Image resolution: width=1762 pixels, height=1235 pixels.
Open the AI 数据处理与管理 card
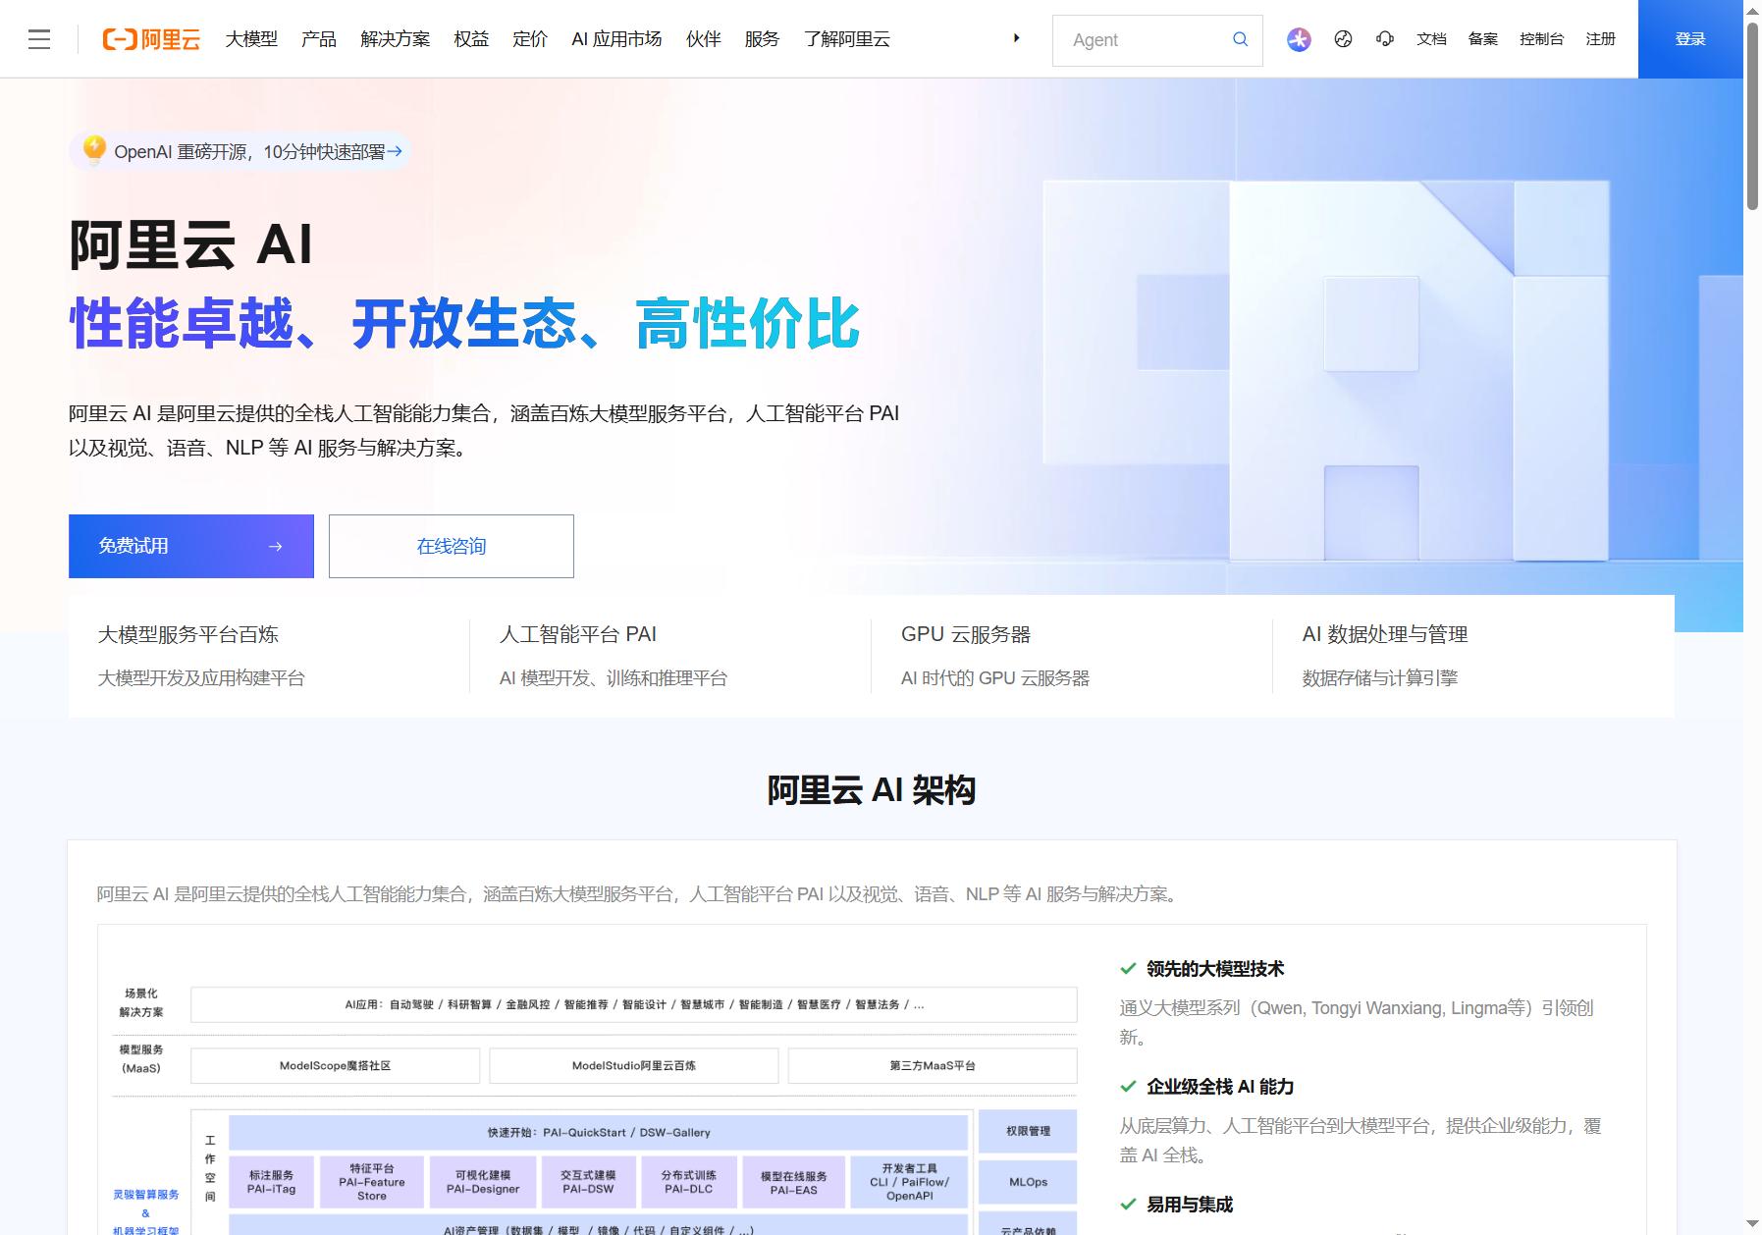pyautogui.click(x=1473, y=656)
